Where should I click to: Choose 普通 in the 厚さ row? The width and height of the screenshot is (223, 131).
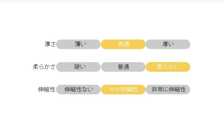pyautogui.click(x=123, y=44)
